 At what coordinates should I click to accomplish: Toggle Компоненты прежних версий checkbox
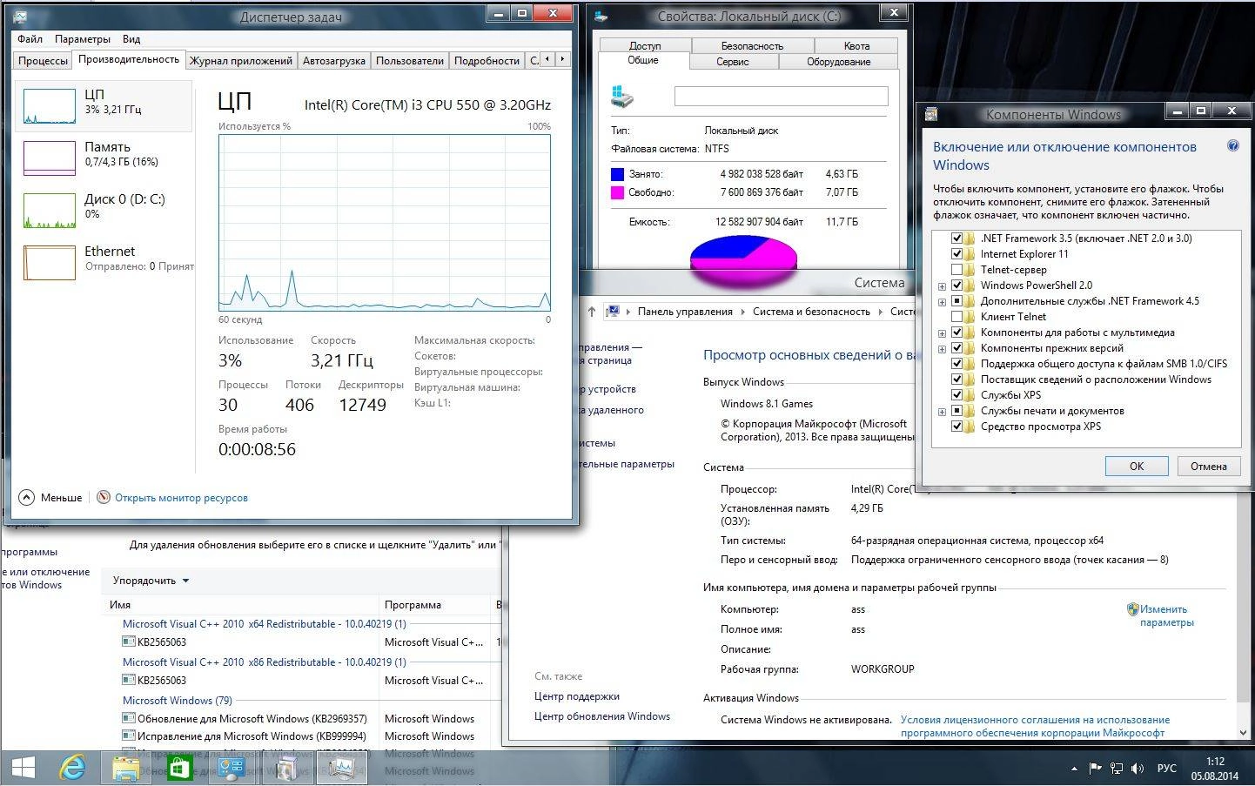957,348
